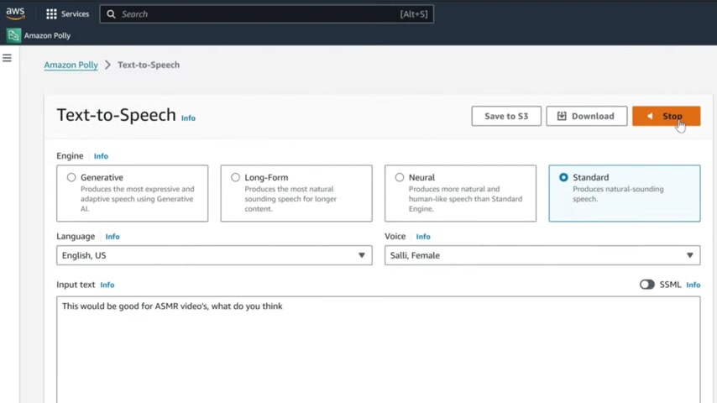
Task: Open Info next to Text-to-Speech title
Action: pos(188,118)
